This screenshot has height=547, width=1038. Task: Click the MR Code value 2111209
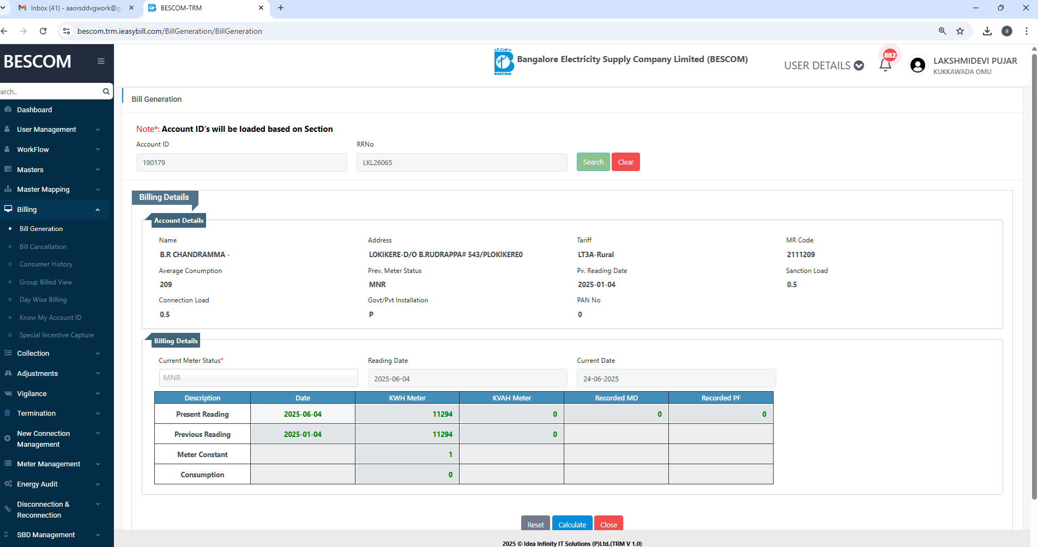tap(801, 254)
